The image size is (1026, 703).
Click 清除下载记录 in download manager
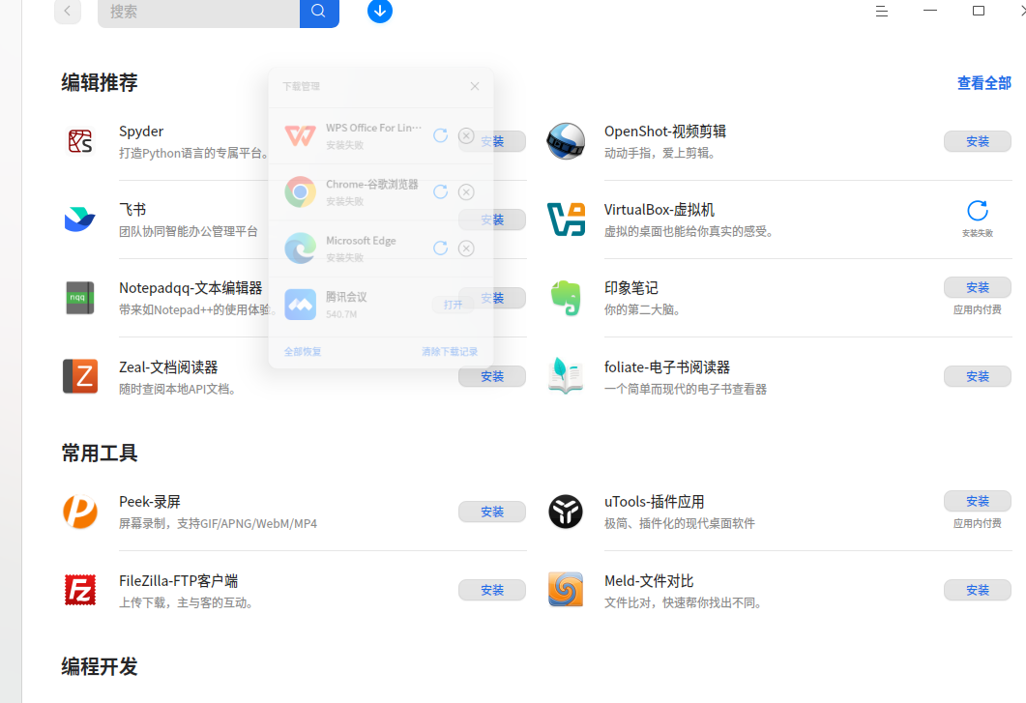pos(450,352)
